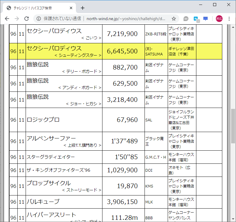The width and height of the screenshot is (236, 222).
Task: Click the game title プロップサイクル
Action: pyautogui.click(x=48, y=183)
